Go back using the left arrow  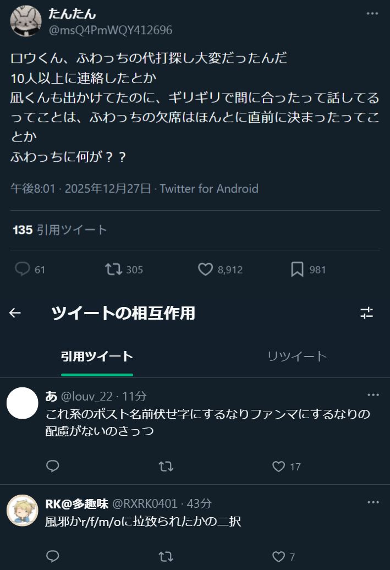(x=15, y=313)
